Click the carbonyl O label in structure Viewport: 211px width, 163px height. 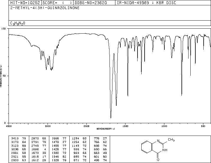pos(158,160)
